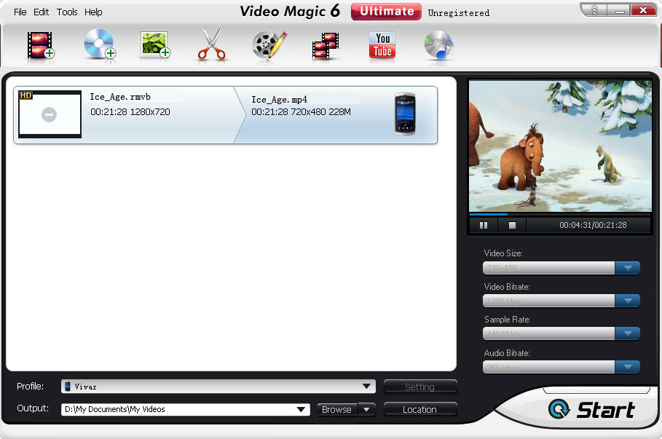Click the phone device icon for Ice_Age.mp4
This screenshot has height=439, width=662.
(405, 114)
